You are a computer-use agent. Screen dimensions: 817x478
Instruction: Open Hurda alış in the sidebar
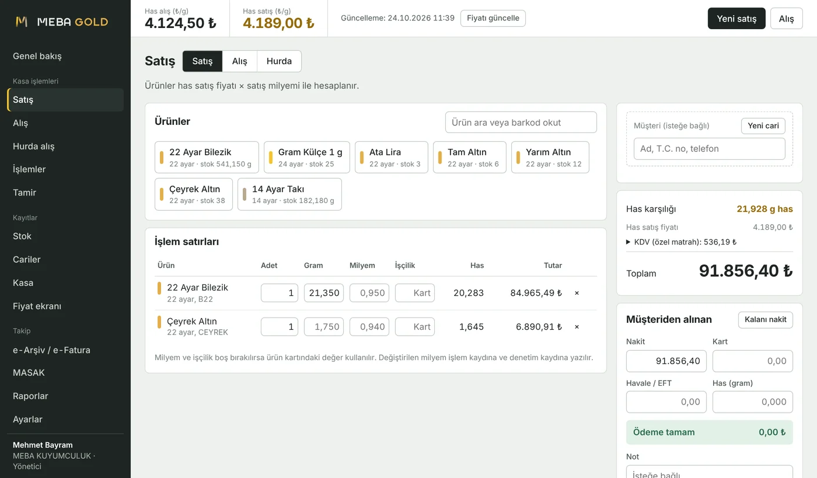coord(65,146)
